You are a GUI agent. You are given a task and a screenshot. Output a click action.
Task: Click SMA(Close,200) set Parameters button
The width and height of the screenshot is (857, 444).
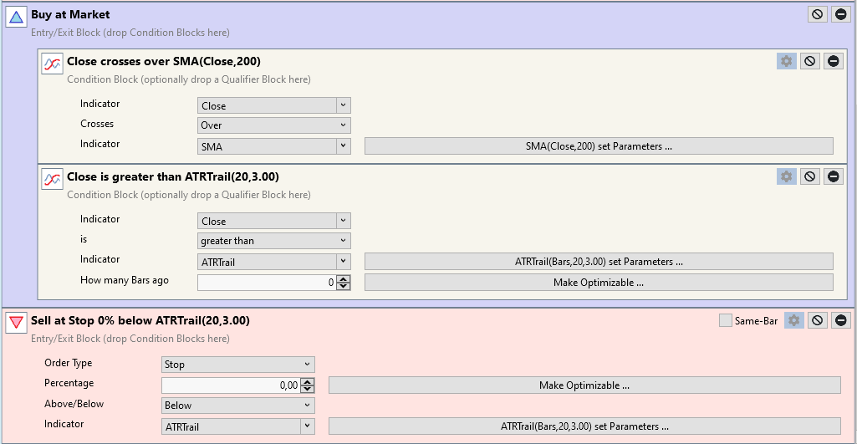coord(599,146)
